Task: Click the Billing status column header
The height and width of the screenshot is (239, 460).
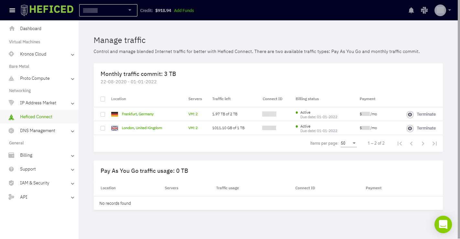Action: coord(307,99)
